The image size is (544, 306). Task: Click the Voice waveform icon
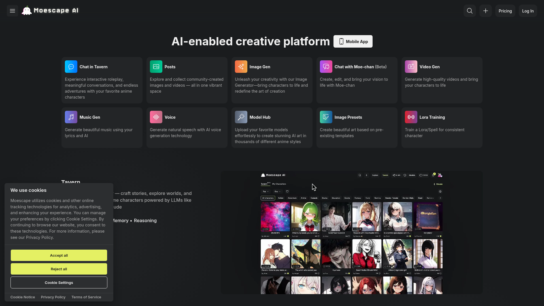tap(156, 117)
